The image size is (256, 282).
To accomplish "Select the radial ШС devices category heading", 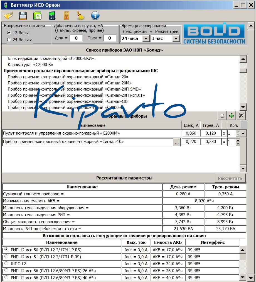I will [81, 71].
